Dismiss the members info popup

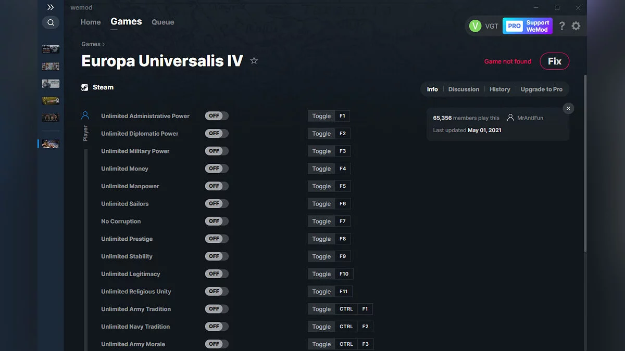(568, 108)
